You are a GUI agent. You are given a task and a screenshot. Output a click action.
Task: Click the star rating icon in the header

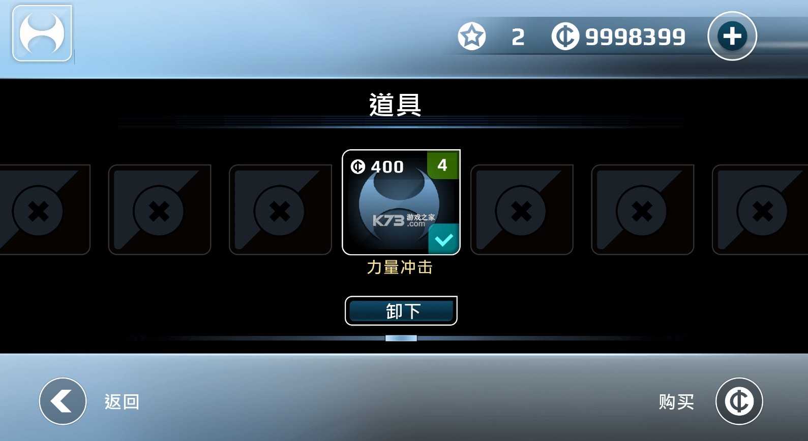(472, 37)
